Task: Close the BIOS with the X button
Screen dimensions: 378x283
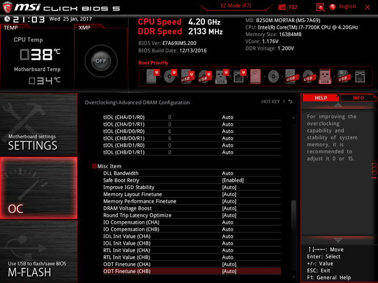Action: [x=367, y=7]
